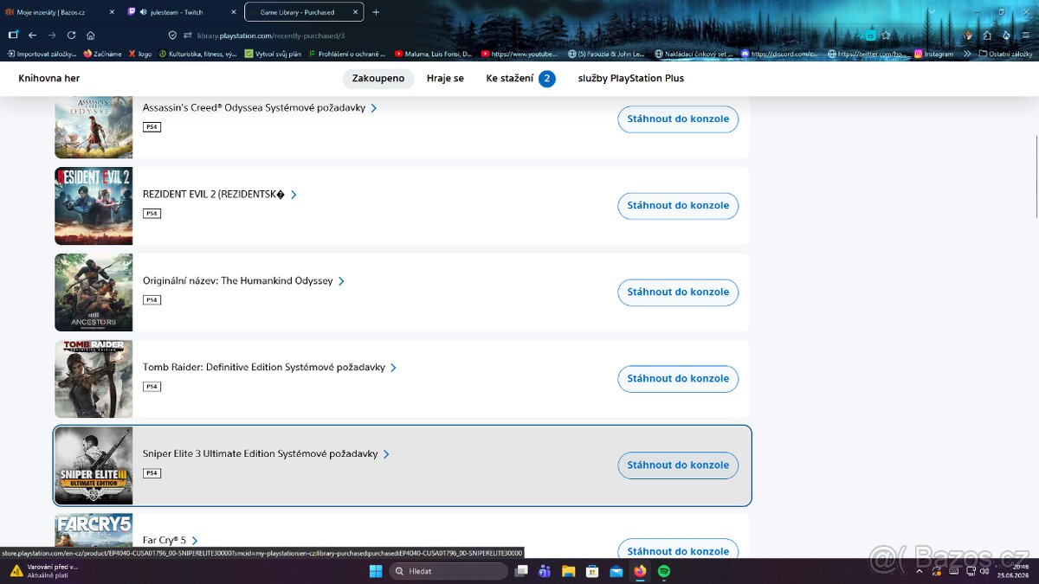Image resolution: width=1039 pixels, height=584 pixels.
Task: Click the weather warning widget on taskbar
Action: tap(43, 571)
